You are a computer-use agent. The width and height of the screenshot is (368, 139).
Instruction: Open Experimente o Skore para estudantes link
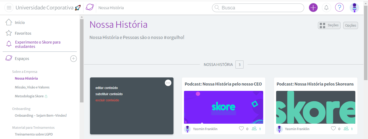point(38,44)
